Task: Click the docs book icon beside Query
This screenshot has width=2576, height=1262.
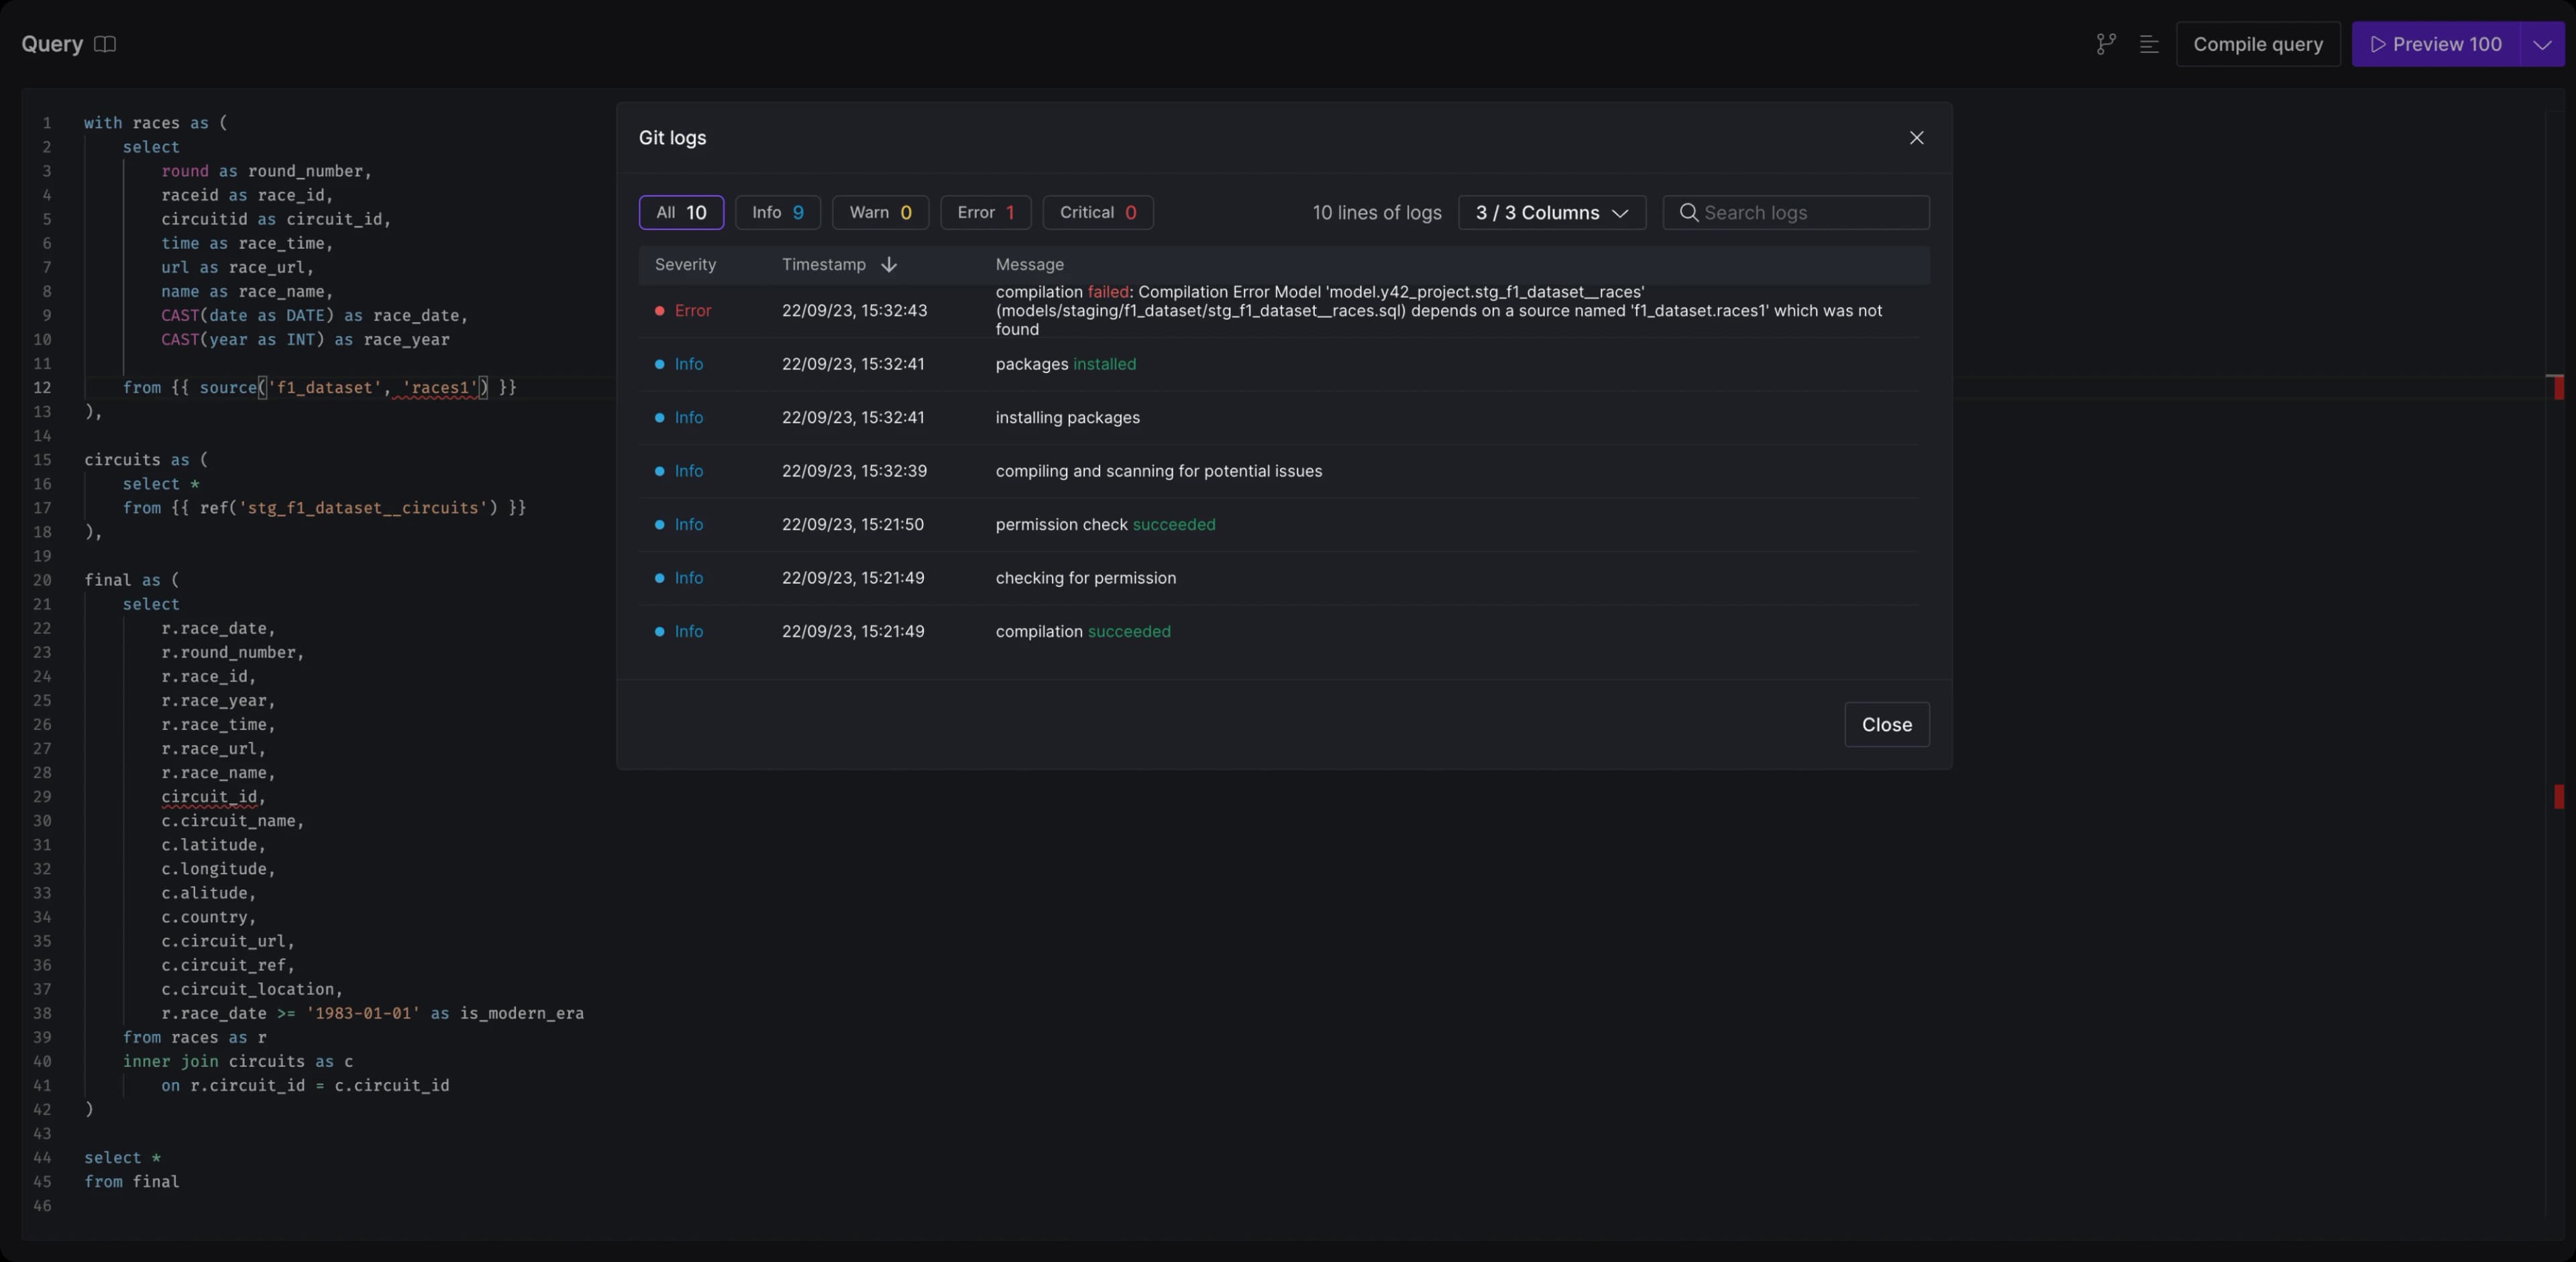Action: [105, 44]
